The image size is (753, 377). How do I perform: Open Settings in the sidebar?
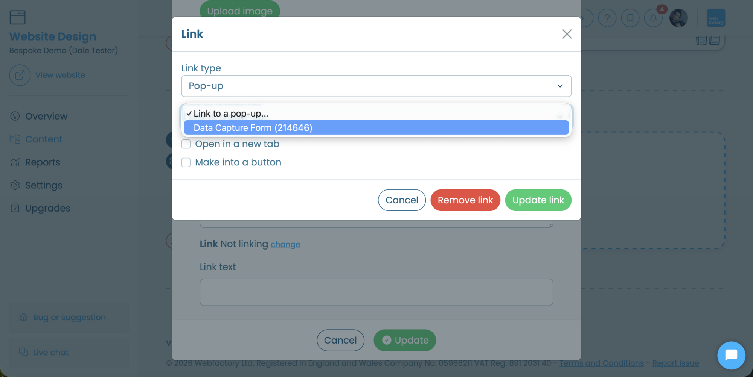44,185
